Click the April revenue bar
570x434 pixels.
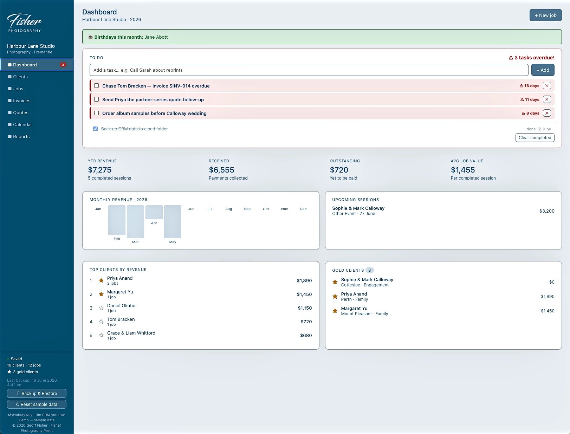tap(154, 212)
